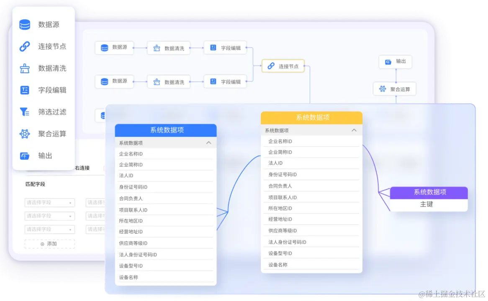Click the 聚合运算 node on the canvas
Image resolution: width=488 pixels, height=301 pixels.
pyautogui.click(x=395, y=89)
